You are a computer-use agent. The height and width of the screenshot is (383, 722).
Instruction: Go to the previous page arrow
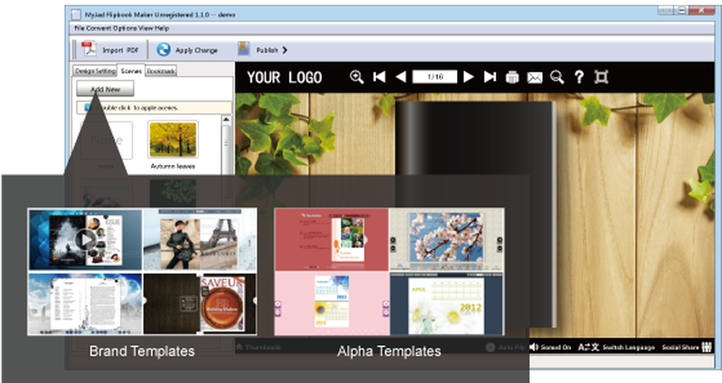click(401, 76)
